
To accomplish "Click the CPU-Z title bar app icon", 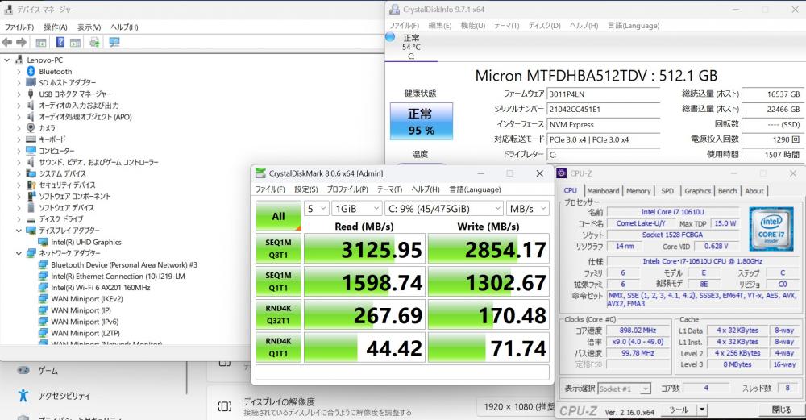I will (561, 174).
